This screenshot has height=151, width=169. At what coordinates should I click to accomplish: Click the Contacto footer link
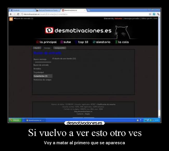80,114
